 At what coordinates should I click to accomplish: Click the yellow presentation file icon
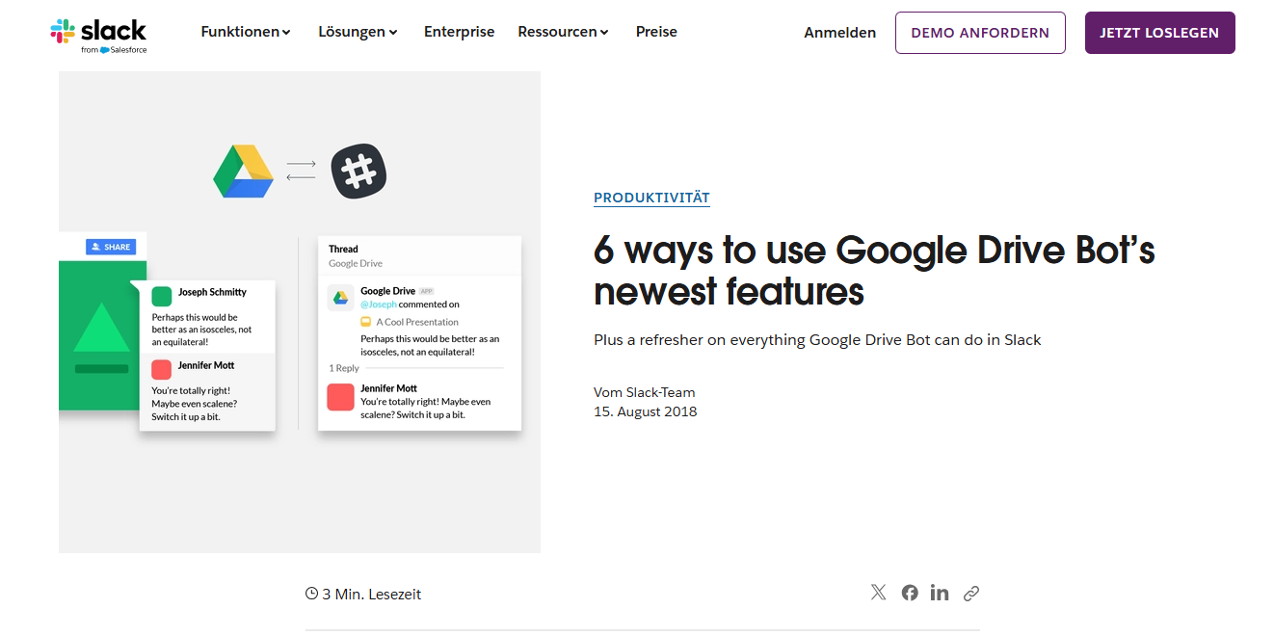point(366,322)
